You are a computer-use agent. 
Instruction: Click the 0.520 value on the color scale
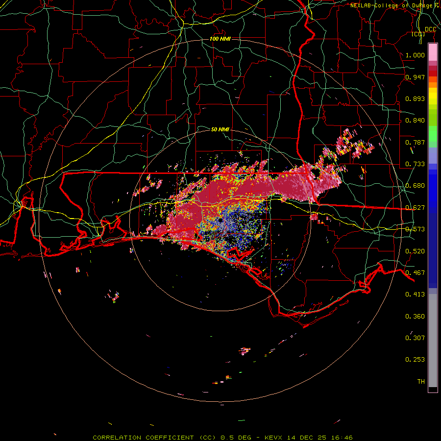415,251
